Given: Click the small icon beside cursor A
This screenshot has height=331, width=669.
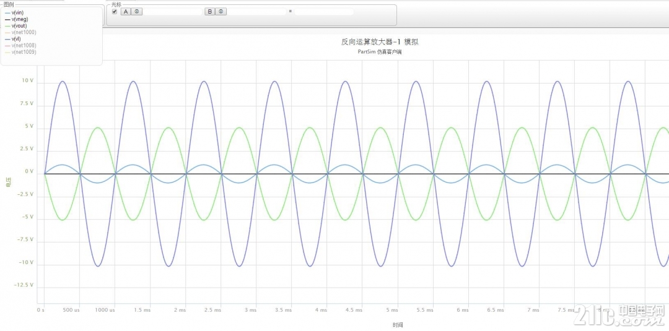Looking at the screenshot, I should [136, 12].
